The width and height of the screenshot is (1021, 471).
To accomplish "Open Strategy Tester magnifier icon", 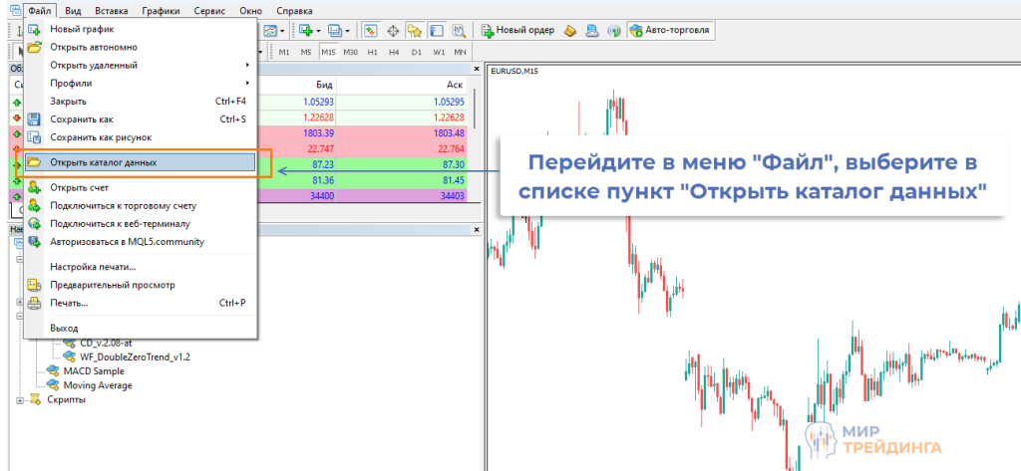I will coord(458,30).
